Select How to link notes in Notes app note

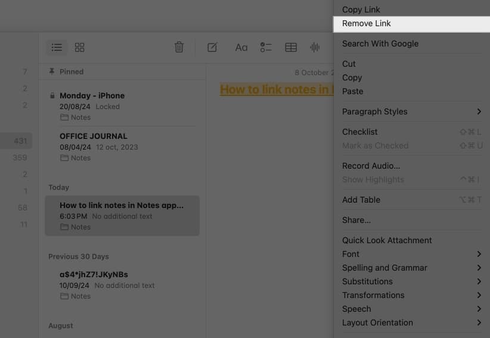(122, 216)
